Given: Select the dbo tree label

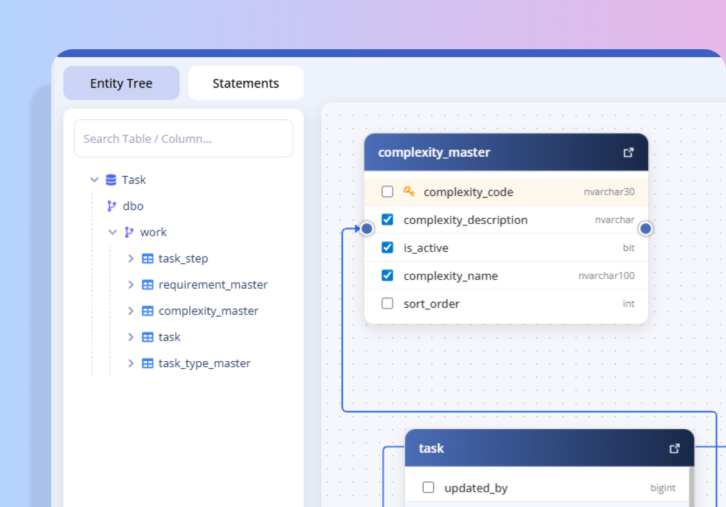Looking at the screenshot, I should coord(133,206).
